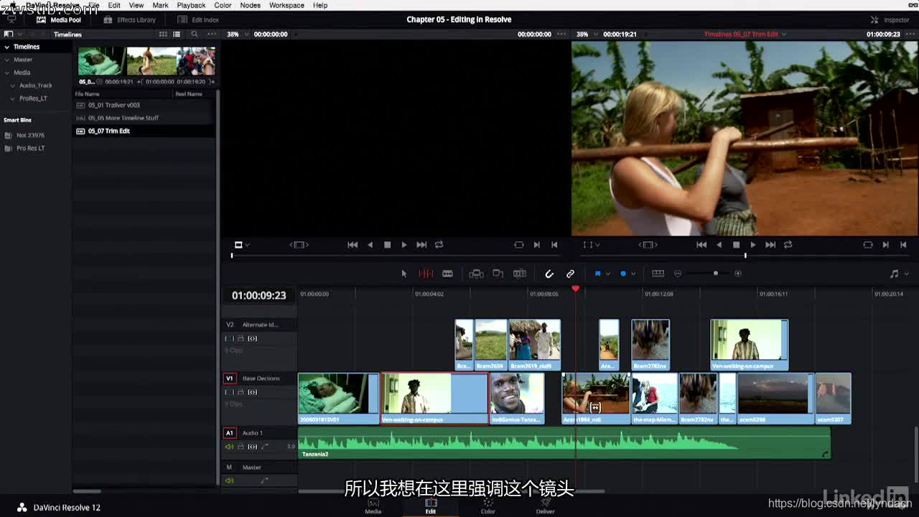Select the Blade edit mode tool
Screen dimensions: 919x517
[447, 274]
